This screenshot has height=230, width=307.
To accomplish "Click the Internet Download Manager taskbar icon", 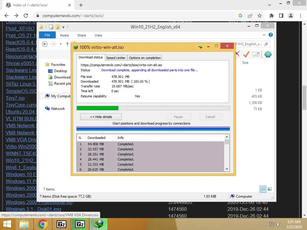I will (x=99, y=224).
